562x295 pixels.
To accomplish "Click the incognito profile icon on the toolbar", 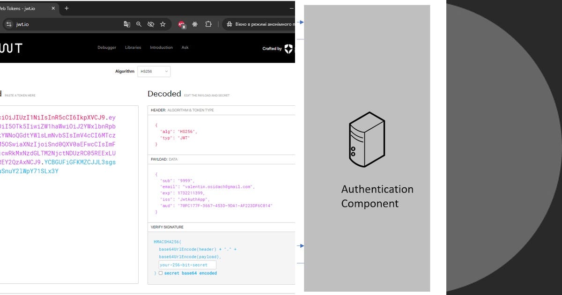I will 229,24.
